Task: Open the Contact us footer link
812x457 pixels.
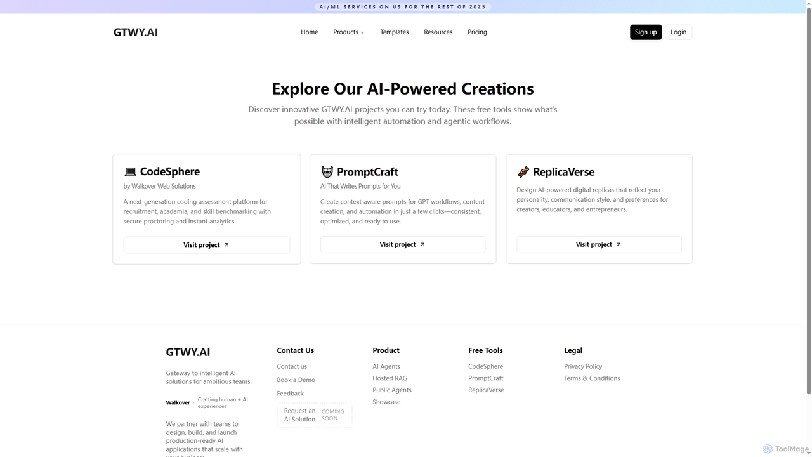Action: pos(292,366)
